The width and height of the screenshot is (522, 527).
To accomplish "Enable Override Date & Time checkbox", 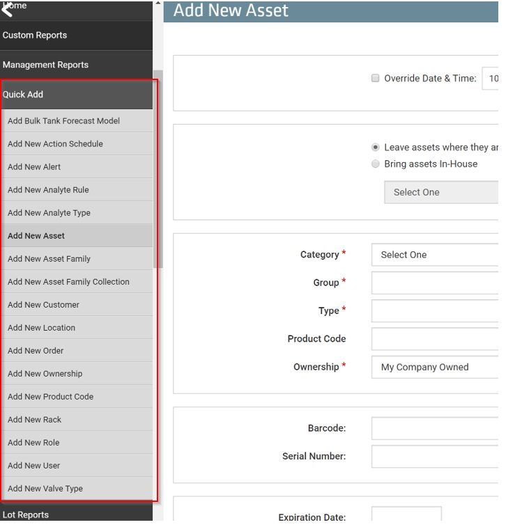I will pos(375,78).
